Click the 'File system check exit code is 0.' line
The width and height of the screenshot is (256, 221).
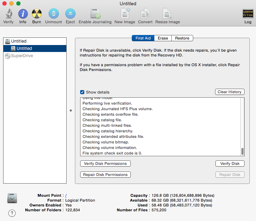click(112, 153)
